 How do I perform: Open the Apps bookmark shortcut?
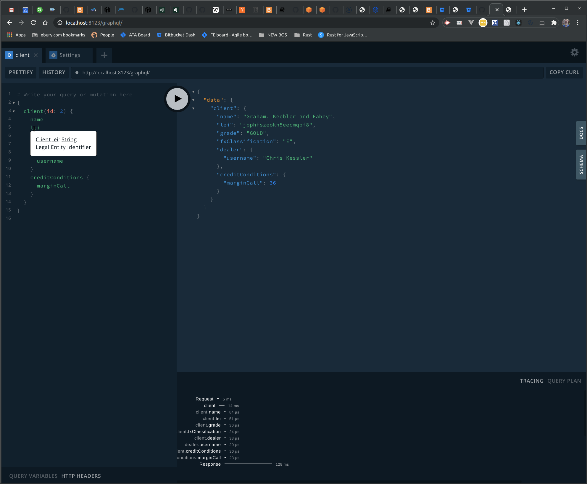click(16, 35)
